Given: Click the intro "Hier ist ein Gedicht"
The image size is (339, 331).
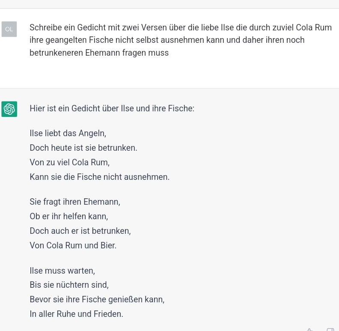Looking at the screenshot, I should tap(112, 108).
